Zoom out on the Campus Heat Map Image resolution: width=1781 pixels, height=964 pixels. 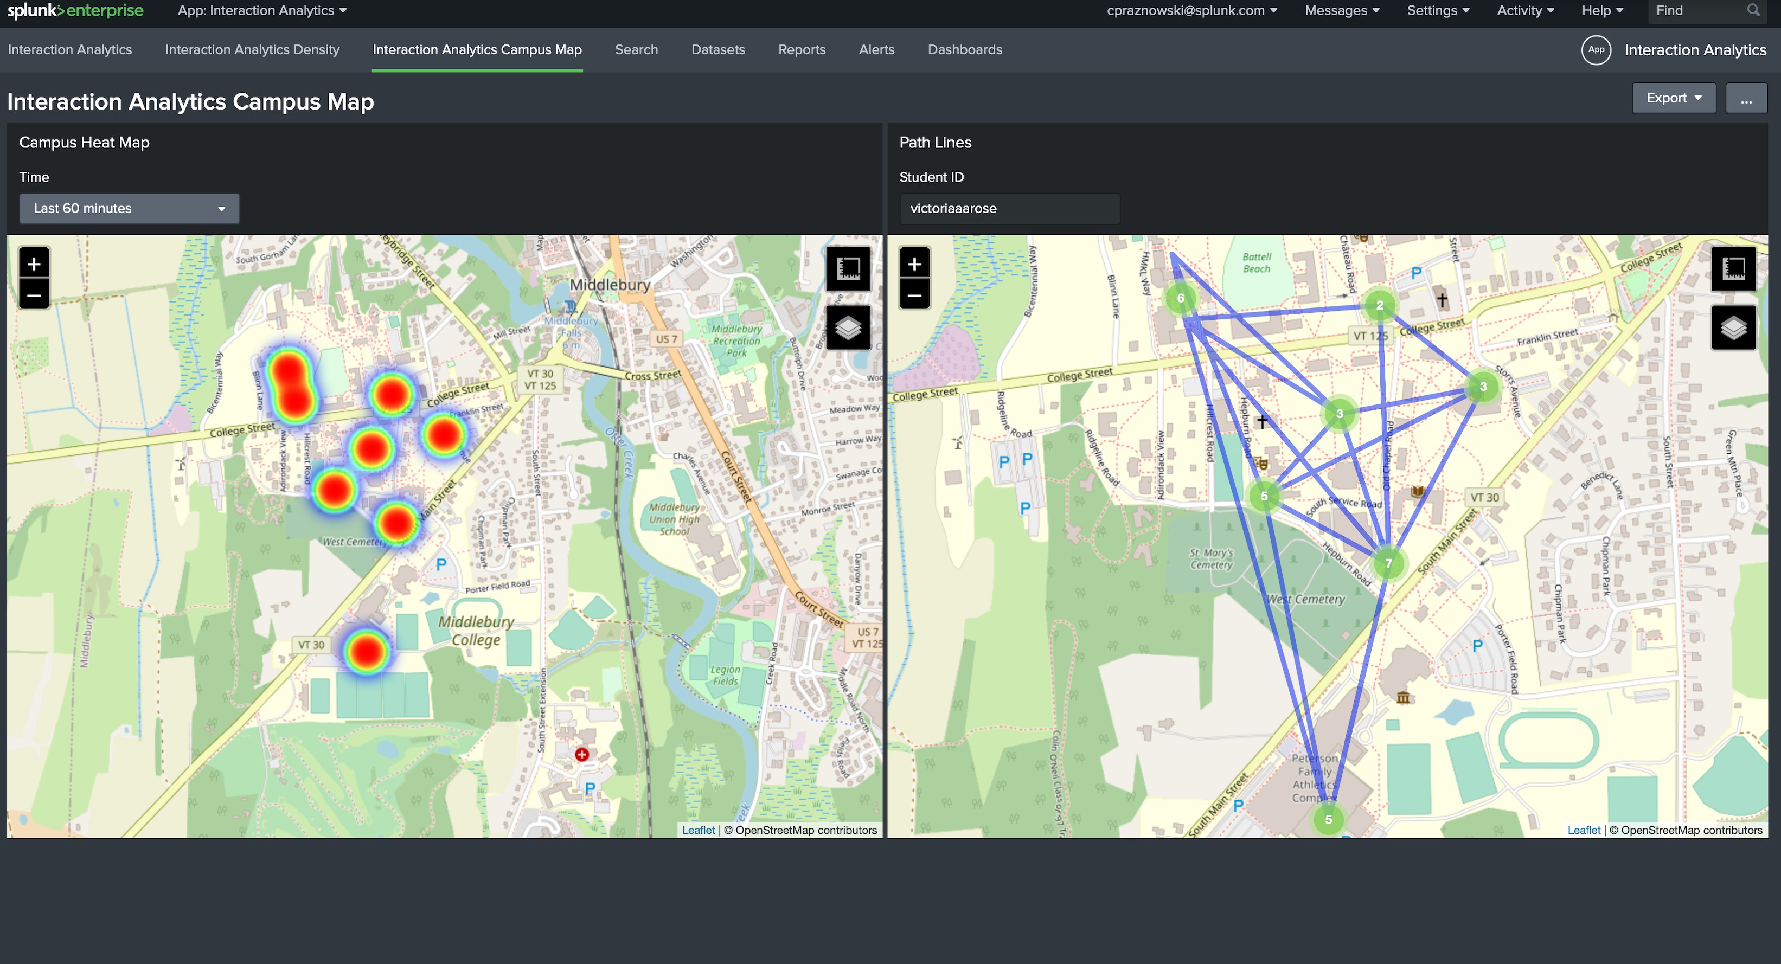(33, 296)
